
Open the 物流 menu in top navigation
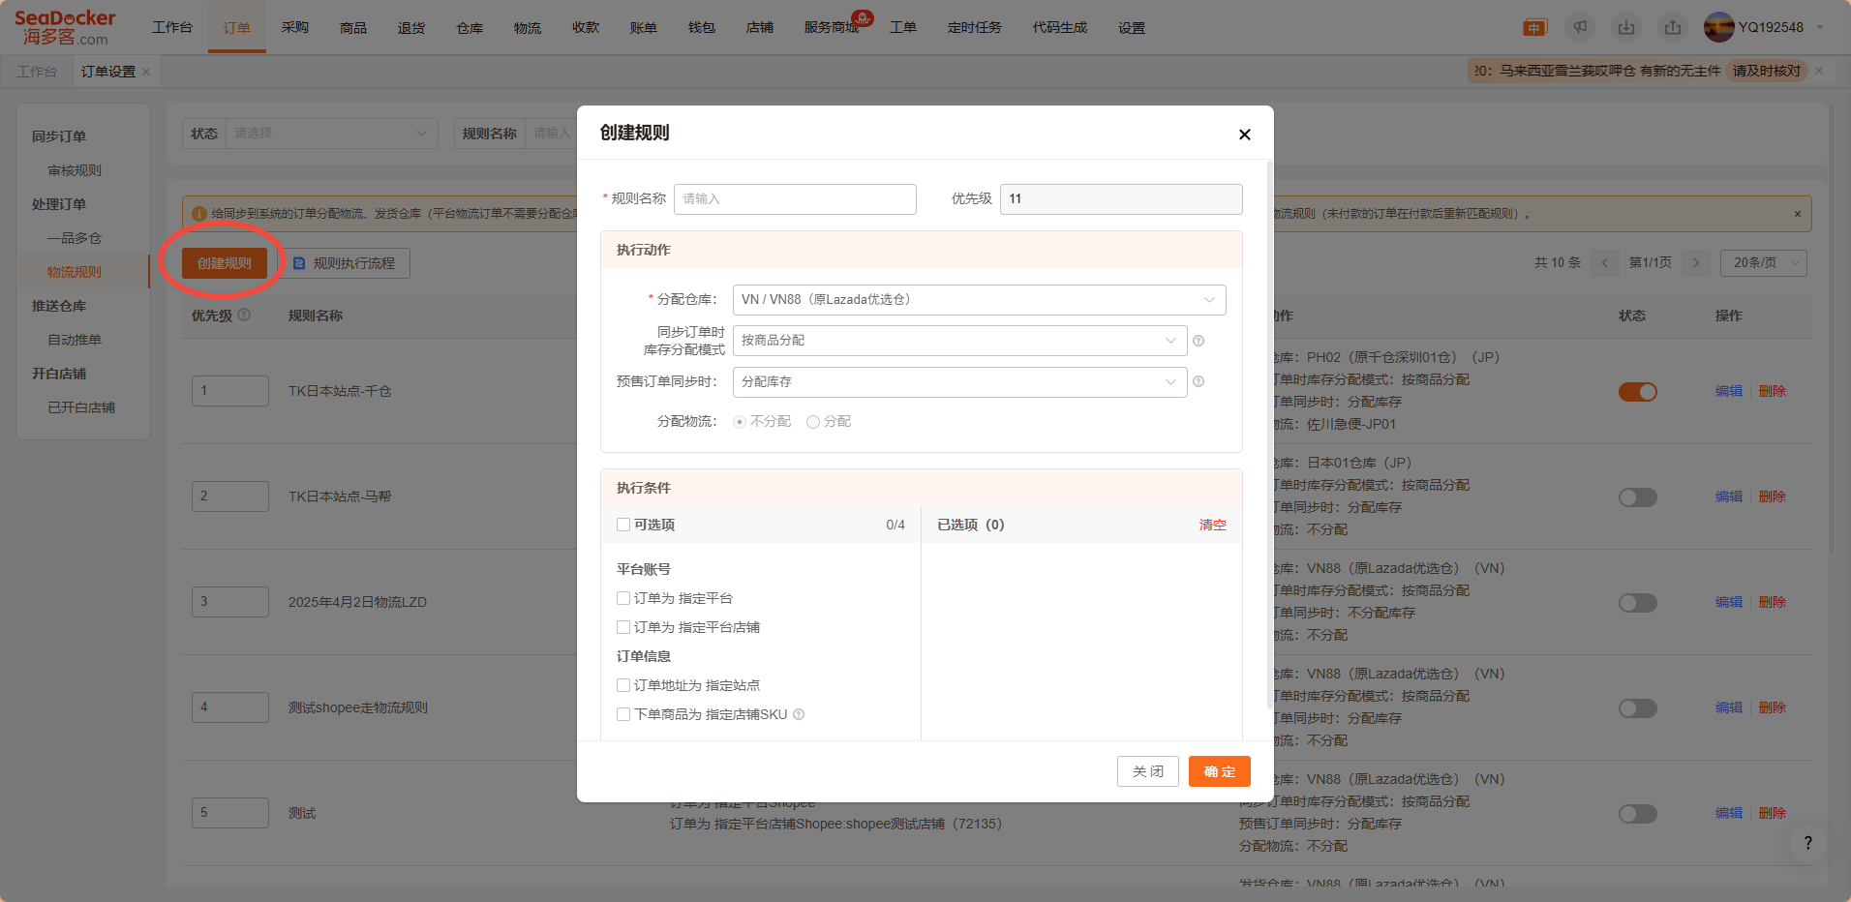click(x=528, y=28)
